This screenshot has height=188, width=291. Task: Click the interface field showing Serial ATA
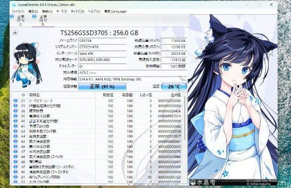[x=102, y=53]
